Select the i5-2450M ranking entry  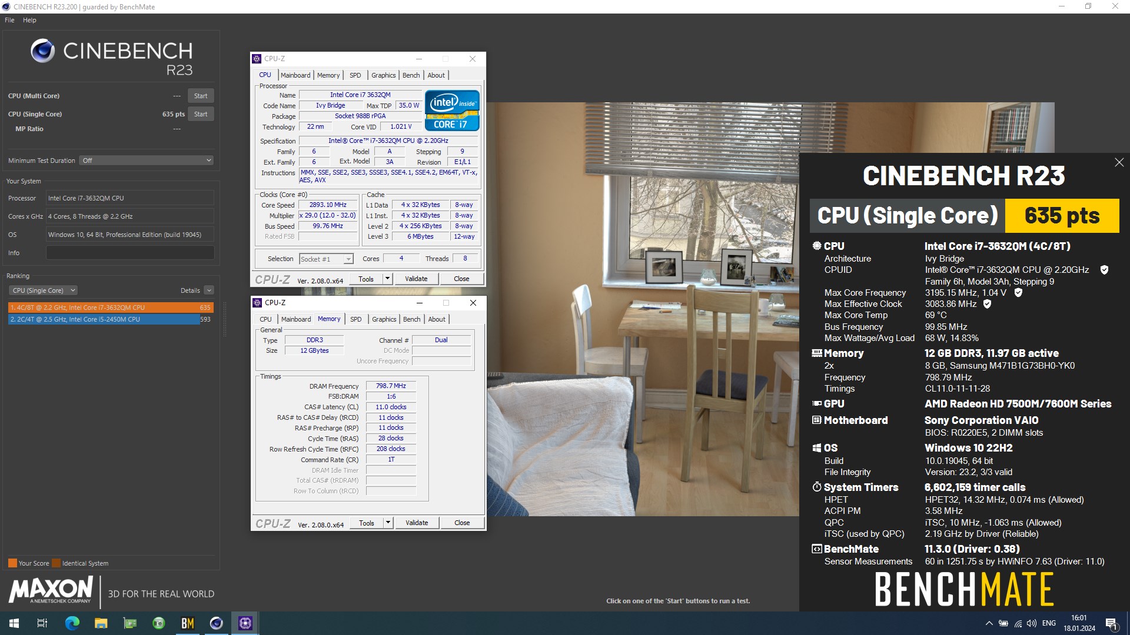tap(111, 319)
